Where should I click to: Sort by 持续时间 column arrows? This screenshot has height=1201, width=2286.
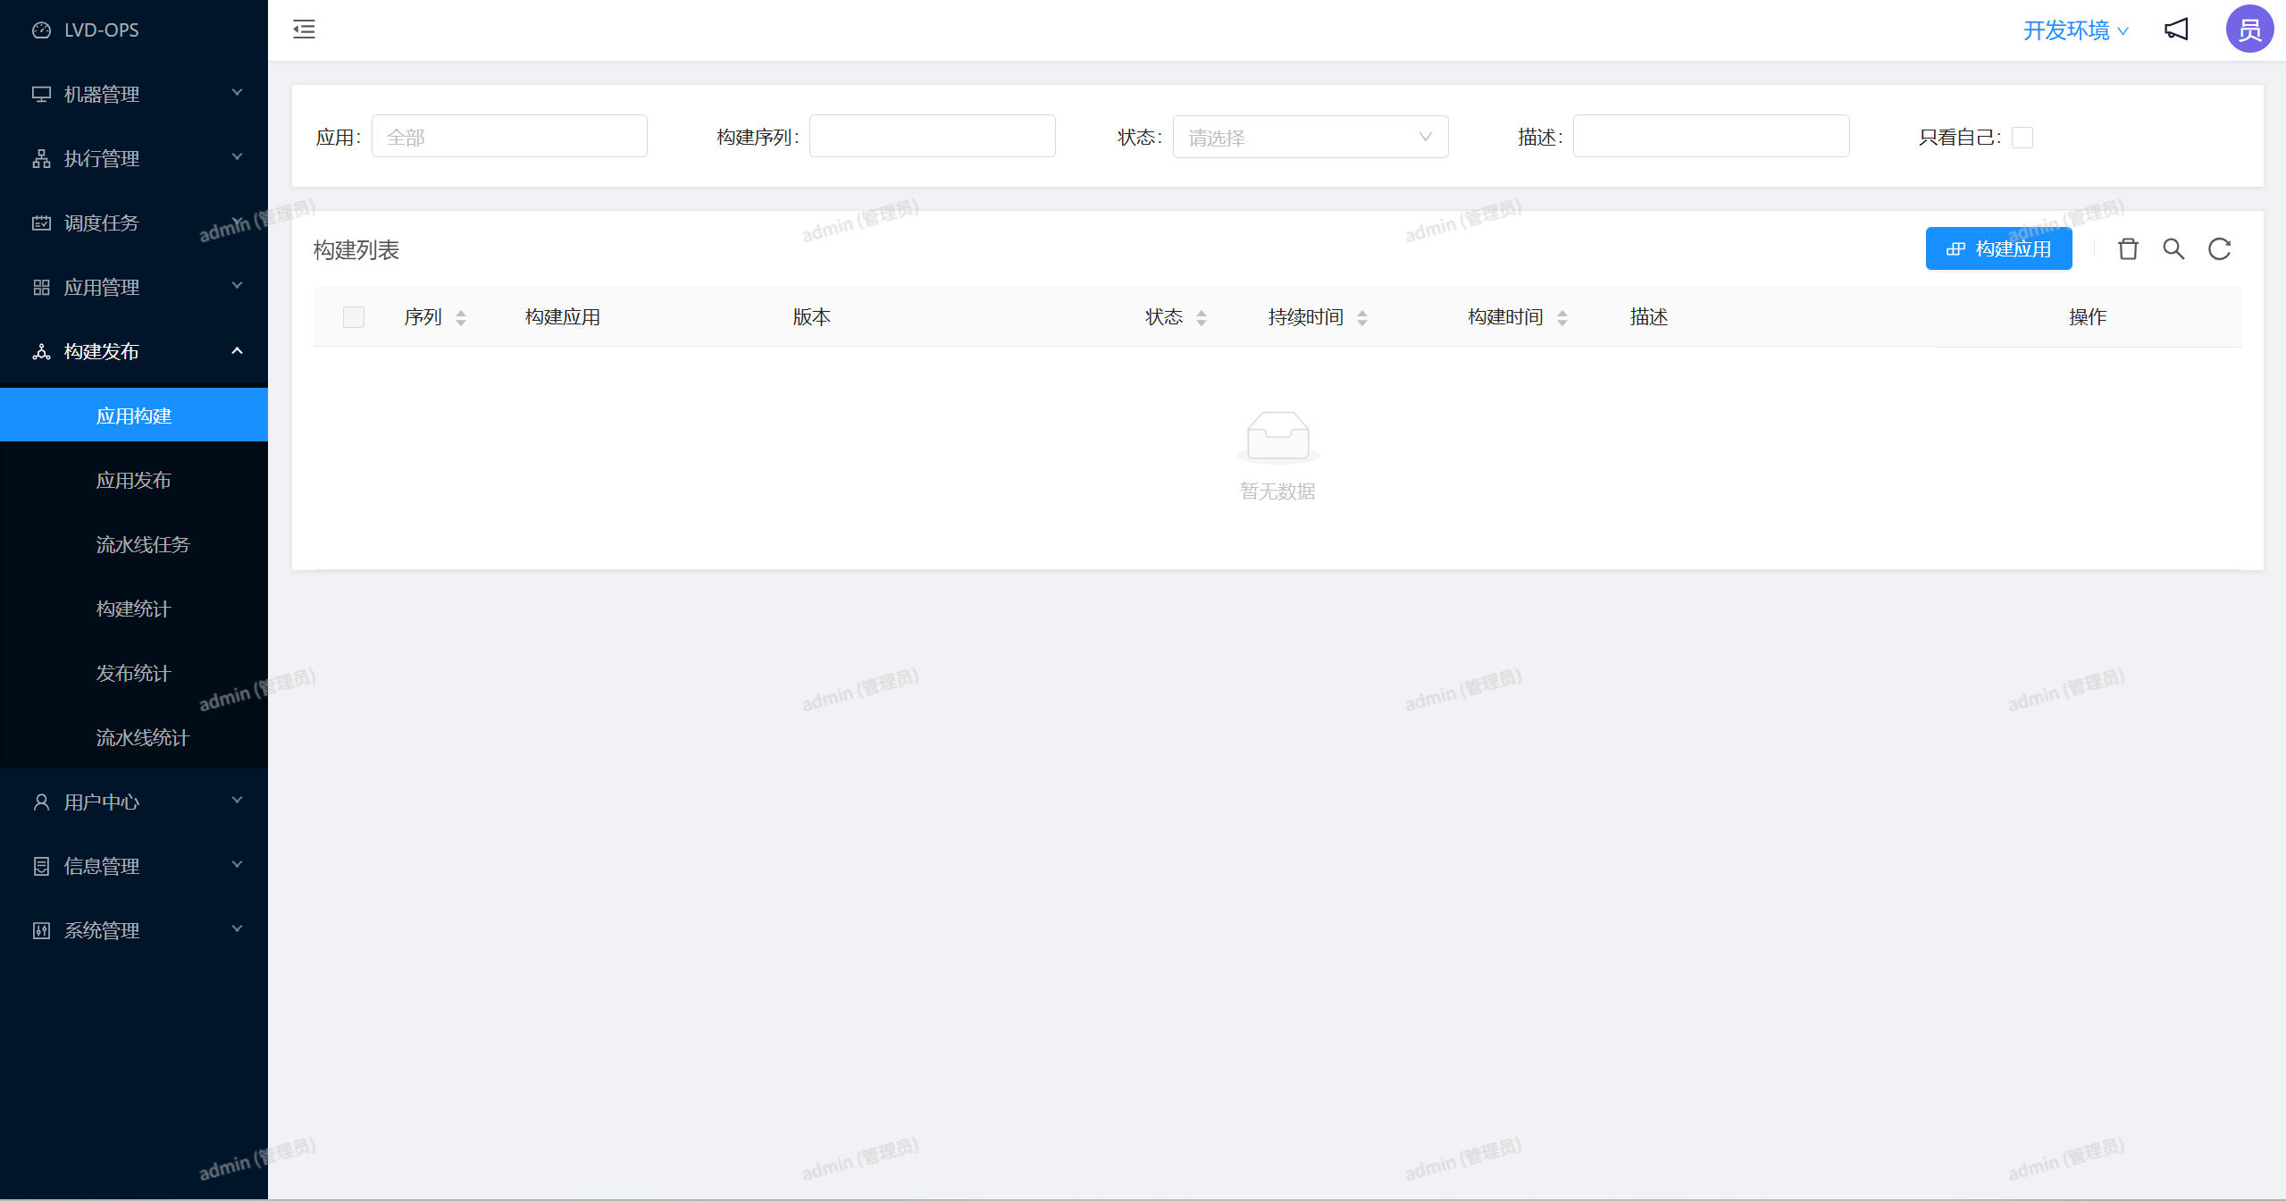tap(1362, 317)
